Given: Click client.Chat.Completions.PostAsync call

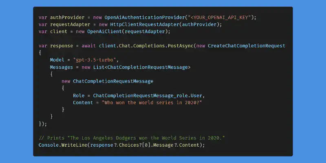Looking at the screenshot, I should pyautogui.click(x=146, y=46).
